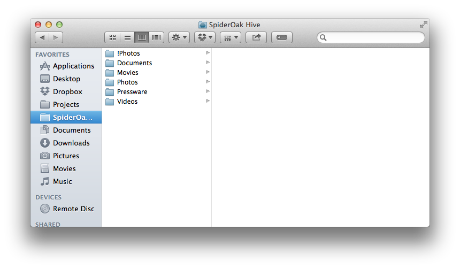Click the Movies filmstrip icon in sidebar
The width and height of the screenshot is (460, 269).
click(44, 168)
